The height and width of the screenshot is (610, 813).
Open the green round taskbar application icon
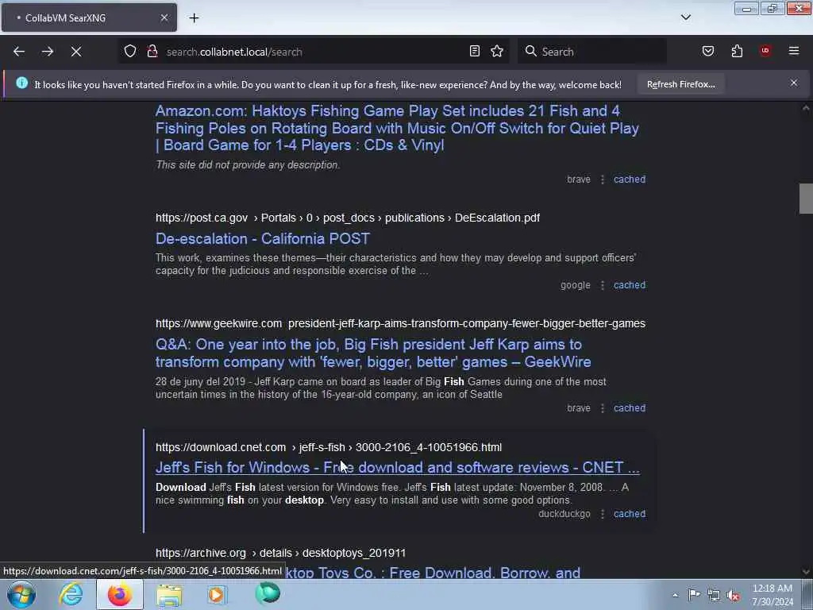pos(268,593)
